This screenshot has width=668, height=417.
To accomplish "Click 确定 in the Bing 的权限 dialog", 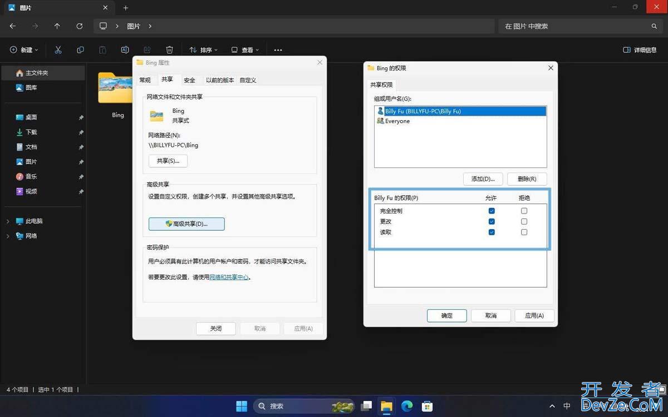I will tap(447, 315).
